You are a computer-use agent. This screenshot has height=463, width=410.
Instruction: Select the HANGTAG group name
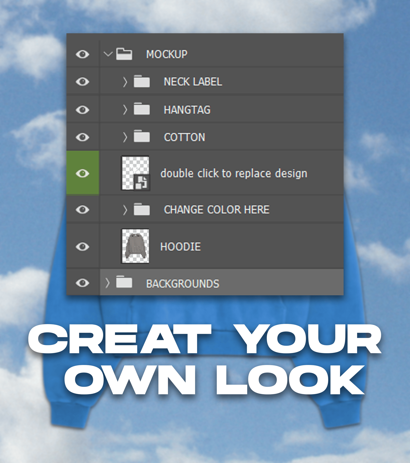(x=187, y=110)
